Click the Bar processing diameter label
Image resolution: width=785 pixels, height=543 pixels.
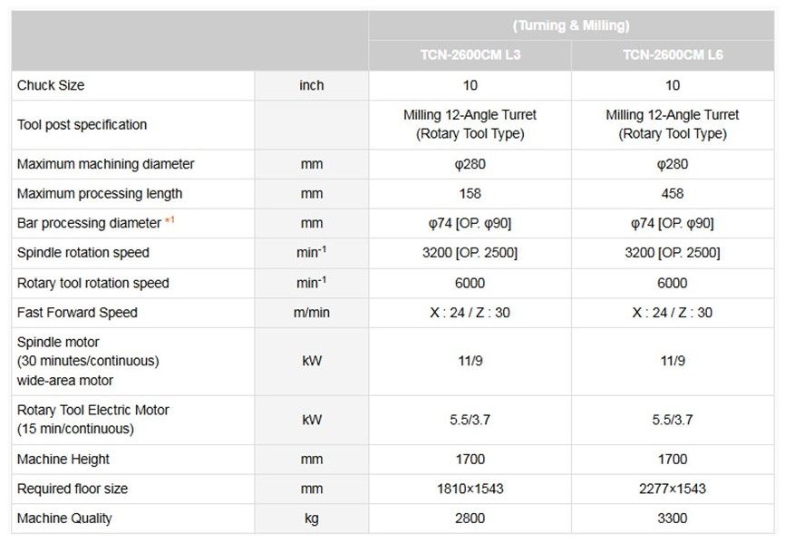87,223
